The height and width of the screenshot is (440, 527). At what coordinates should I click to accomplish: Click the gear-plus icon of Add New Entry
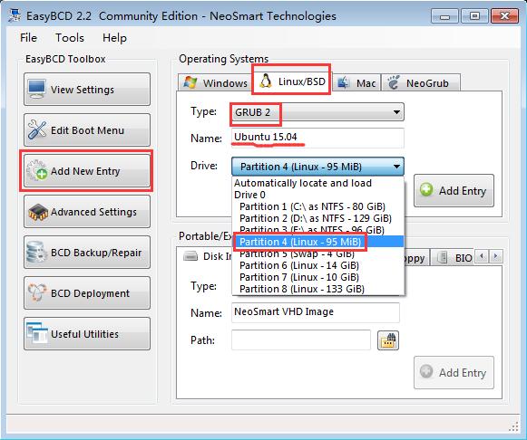tap(37, 170)
